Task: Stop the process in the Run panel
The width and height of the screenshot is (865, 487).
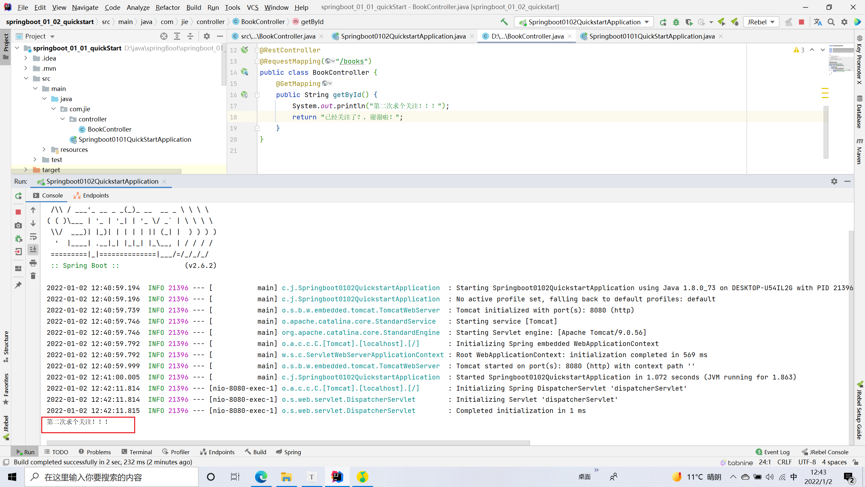Action: [x=18, y=212]
